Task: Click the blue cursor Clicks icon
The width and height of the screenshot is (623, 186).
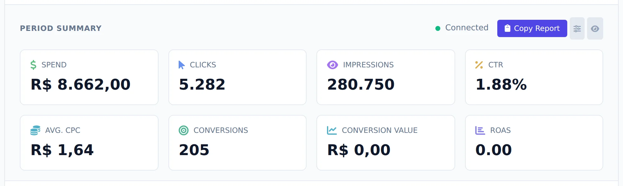Action: (181, 65)
